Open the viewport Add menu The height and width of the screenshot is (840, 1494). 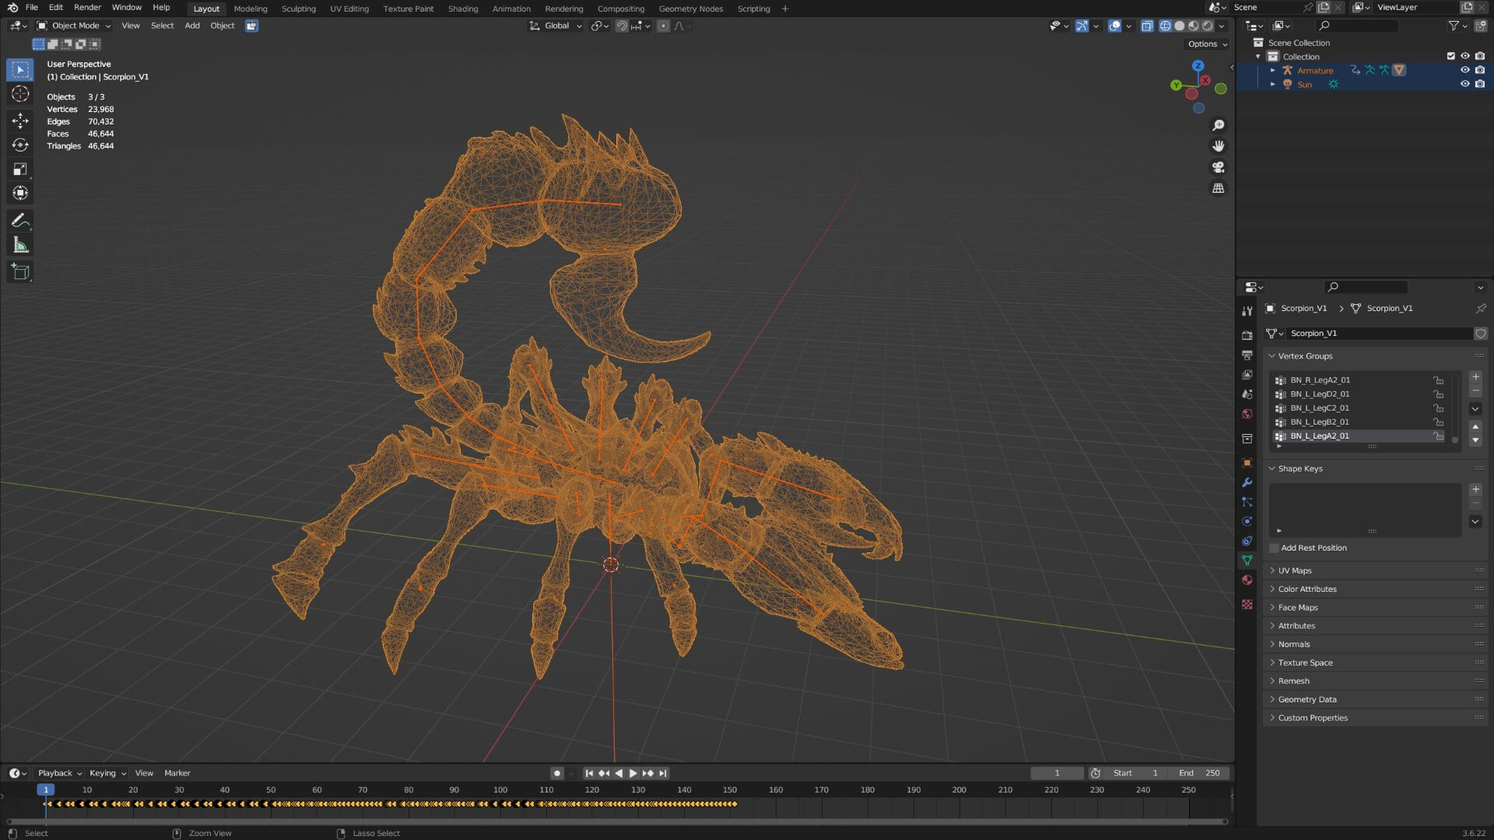tap(192, 26)
